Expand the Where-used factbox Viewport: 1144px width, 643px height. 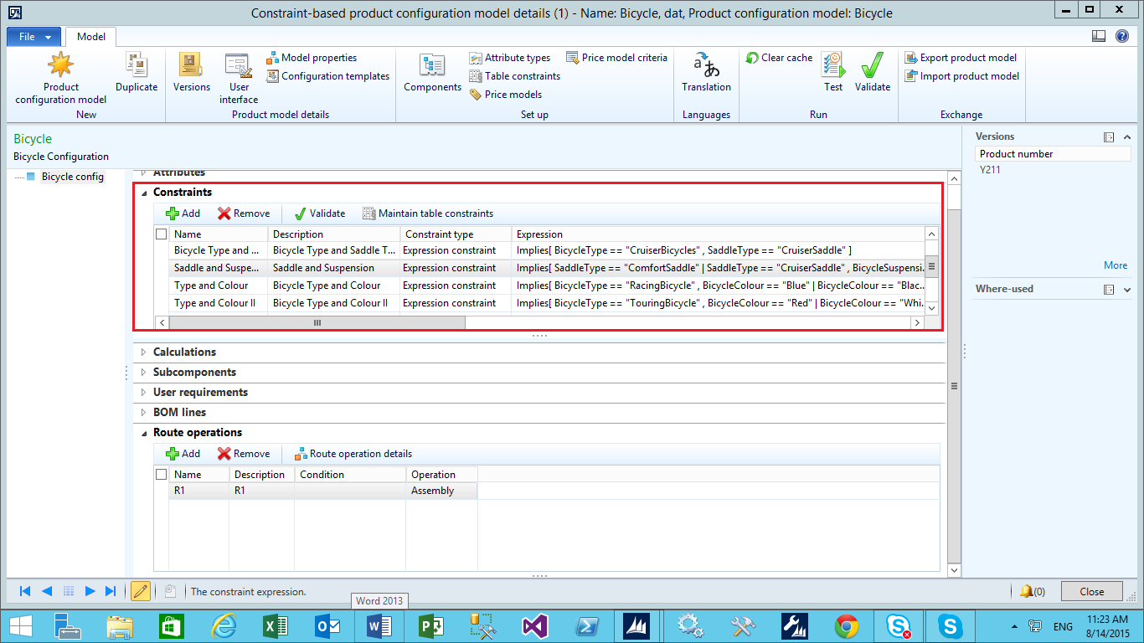[1127, 289]
